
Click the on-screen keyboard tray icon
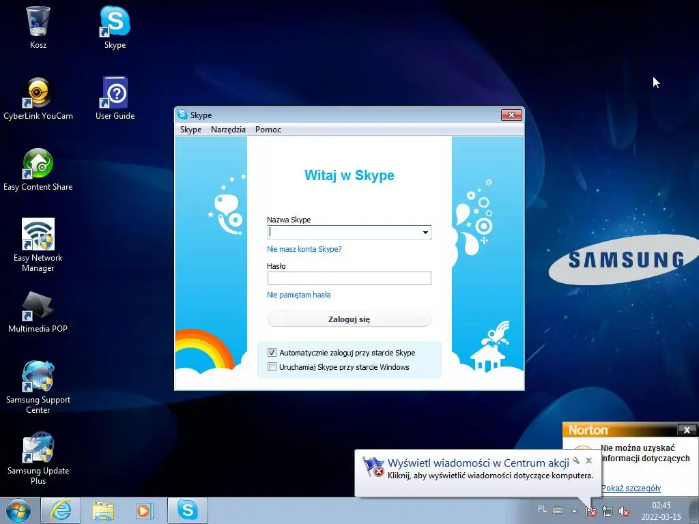coord(558,510)
